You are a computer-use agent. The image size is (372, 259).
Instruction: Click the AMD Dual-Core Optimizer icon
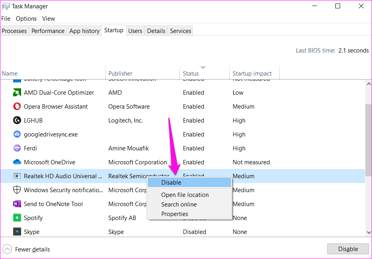coord(17,92)
